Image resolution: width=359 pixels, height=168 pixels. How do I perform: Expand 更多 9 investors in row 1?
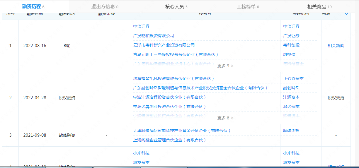[225, 66]
